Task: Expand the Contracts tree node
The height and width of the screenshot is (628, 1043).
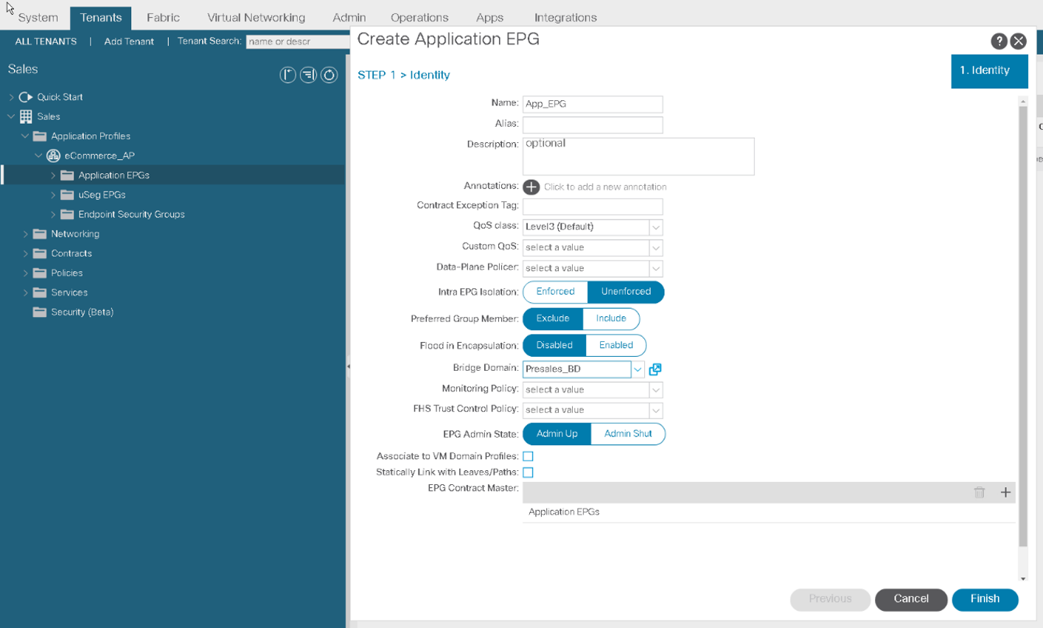Action: click(x=25, y=254)
